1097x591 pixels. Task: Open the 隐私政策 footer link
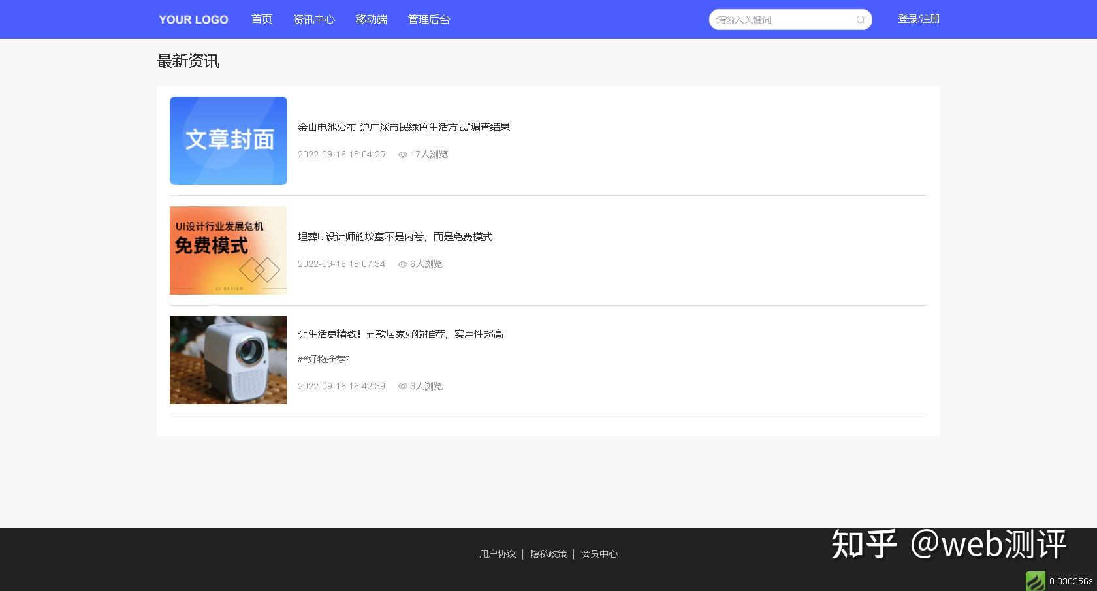pyautogui.click(x=548, y=554)
